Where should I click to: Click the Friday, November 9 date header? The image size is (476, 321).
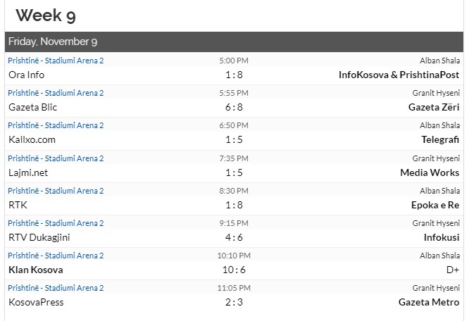pyautogui.click(x=54, y=42)
